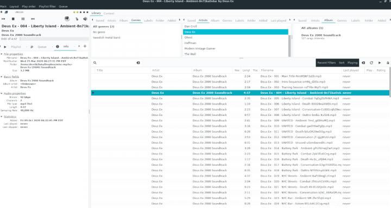Click the search magnifier icon in filter bar
The width and height of the screenshot is (391, 208).
[x=94, y=63]
